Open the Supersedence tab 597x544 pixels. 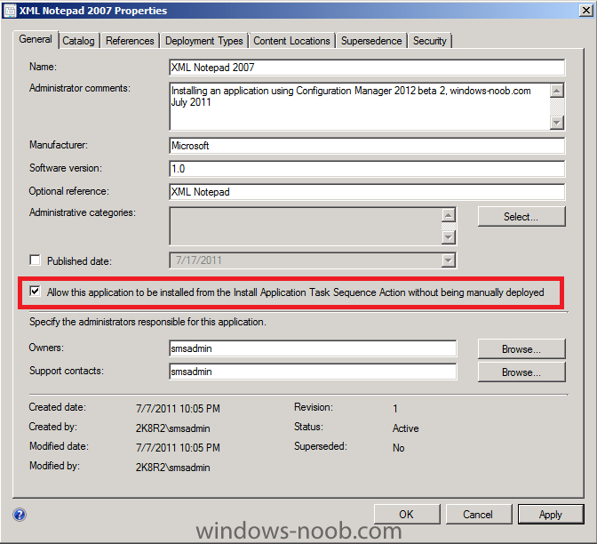(371, 41)
